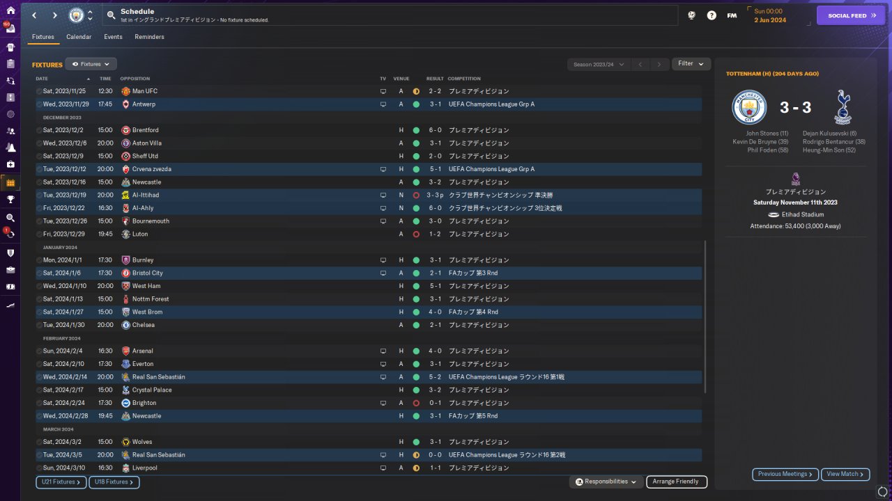
Task: Open the Crystal Palace fixture row
Action: coord(369,390)
